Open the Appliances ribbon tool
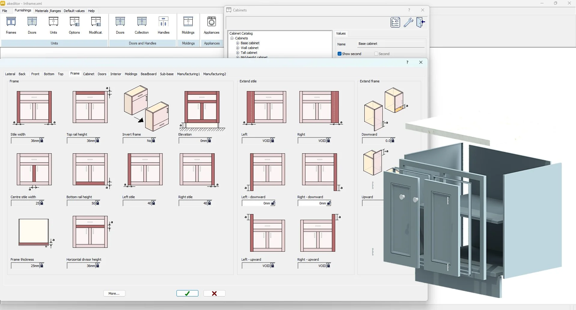Viewport: 576px width, 310px height. click(212, 26)
